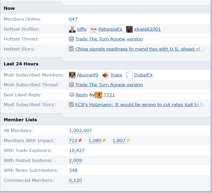Click the Akuma99 avatar
212x193 pixels.
click(x=72, y=75)
